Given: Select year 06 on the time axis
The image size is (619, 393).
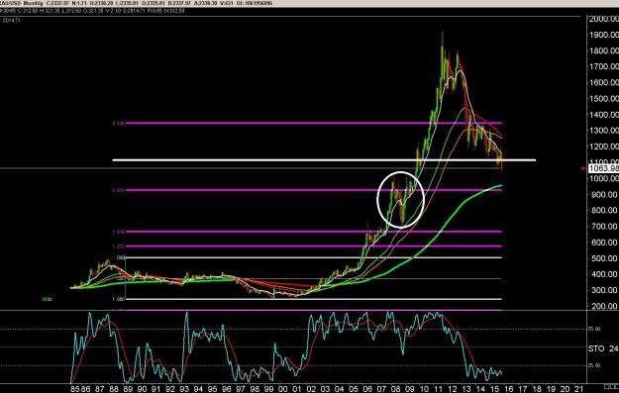Looking at the screenshot, I should pyautogui.click(x=367, y=389).
